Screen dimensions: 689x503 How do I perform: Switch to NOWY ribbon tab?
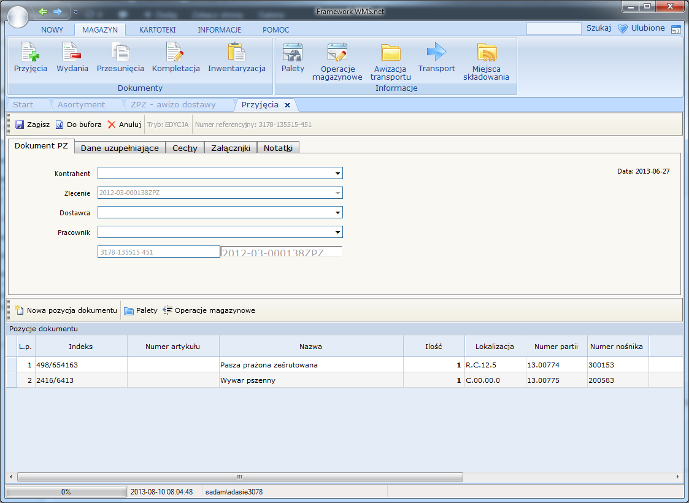[x=52, y=30]
